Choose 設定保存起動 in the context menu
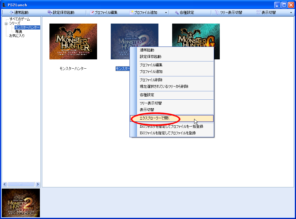Screen dimensions: 296x219 pos(172,57)
